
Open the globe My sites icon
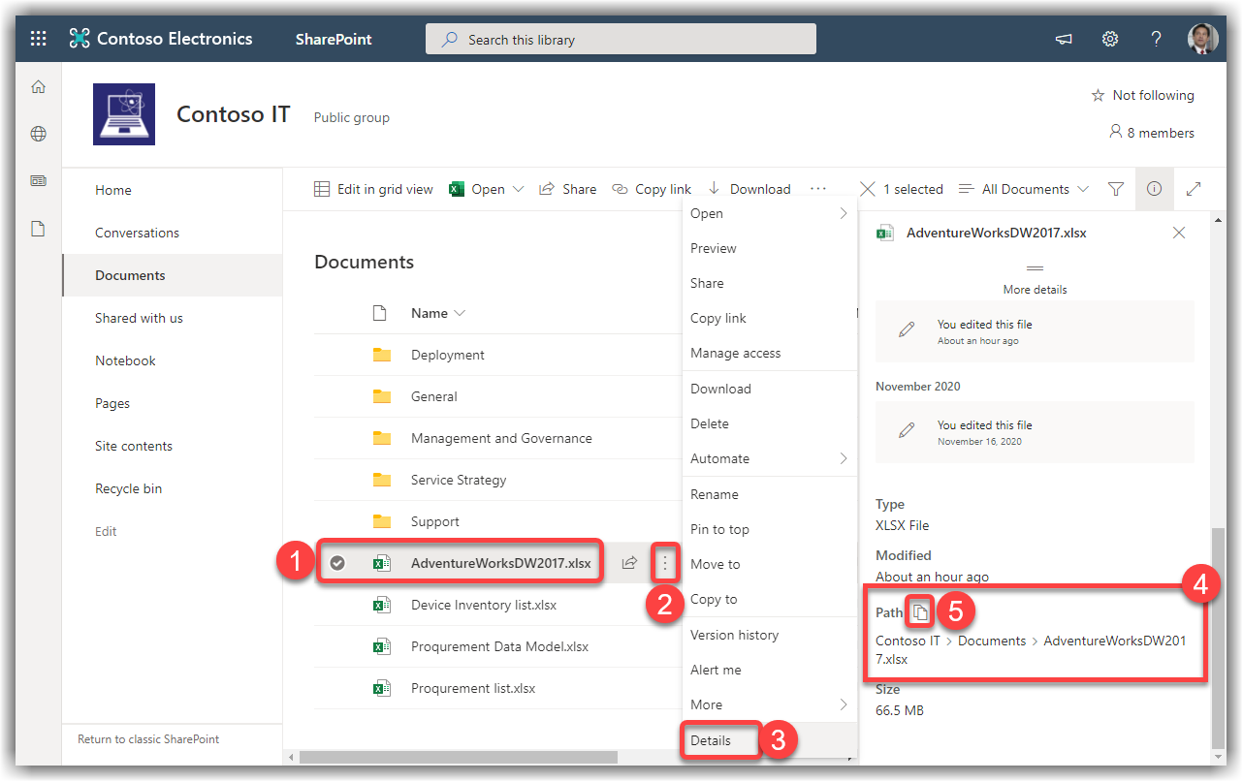[x=39, y=134]
